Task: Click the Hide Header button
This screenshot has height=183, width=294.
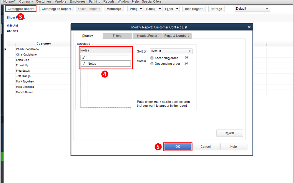Action: pyautogui.click(x=194, y=9)
